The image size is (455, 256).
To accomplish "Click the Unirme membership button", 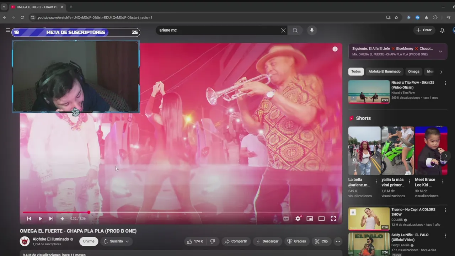I will tap(89, 241).
